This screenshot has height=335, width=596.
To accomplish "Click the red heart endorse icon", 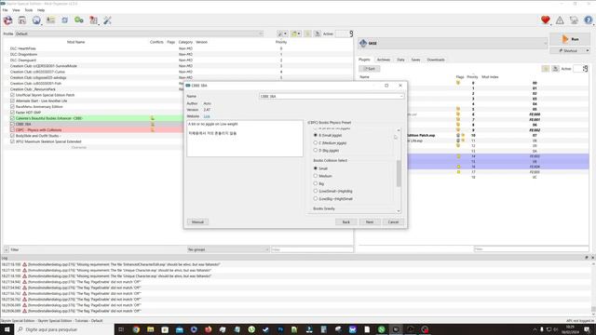I will tap(546, 20).
